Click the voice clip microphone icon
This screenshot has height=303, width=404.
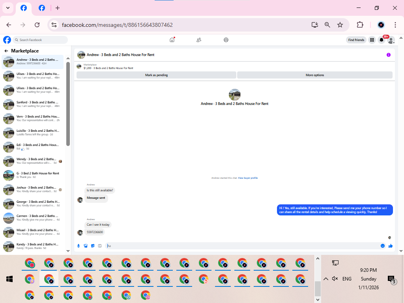click(79, 246)
